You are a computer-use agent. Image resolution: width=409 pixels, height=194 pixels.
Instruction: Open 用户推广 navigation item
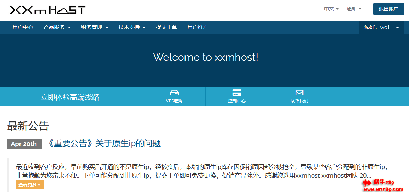click(x=198, y=27)
